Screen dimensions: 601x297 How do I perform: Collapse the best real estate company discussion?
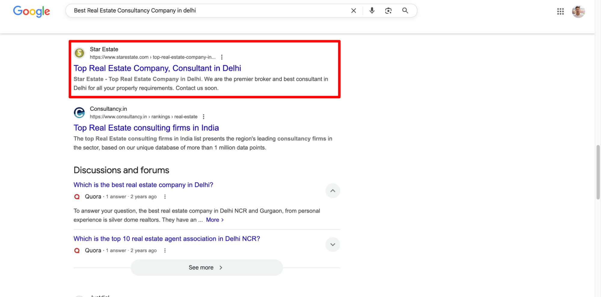click(333, 191)
